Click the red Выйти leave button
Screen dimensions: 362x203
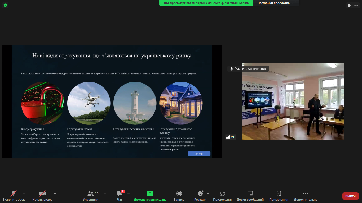tap(350, 196)
